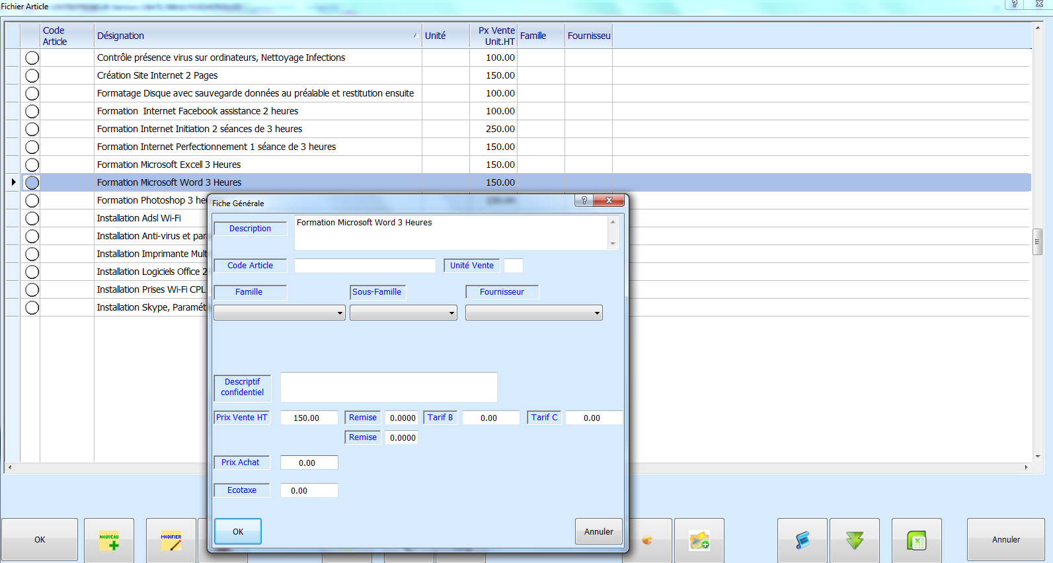Click the help question mark in Fiche Générale
This screenshot has width=1053, height=563.
584,200
